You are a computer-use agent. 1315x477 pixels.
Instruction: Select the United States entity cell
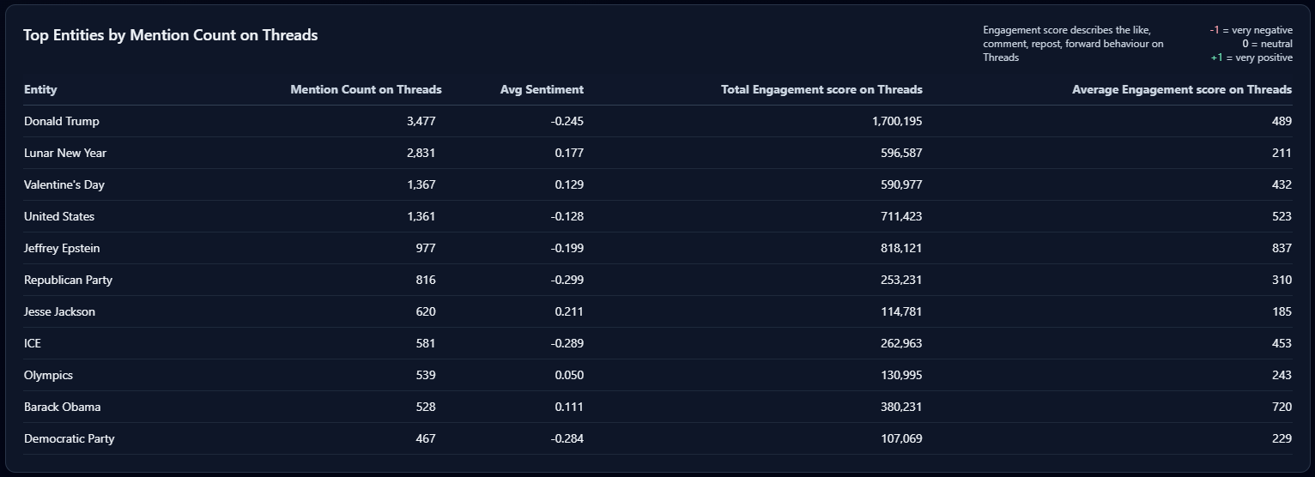(59, 216)
